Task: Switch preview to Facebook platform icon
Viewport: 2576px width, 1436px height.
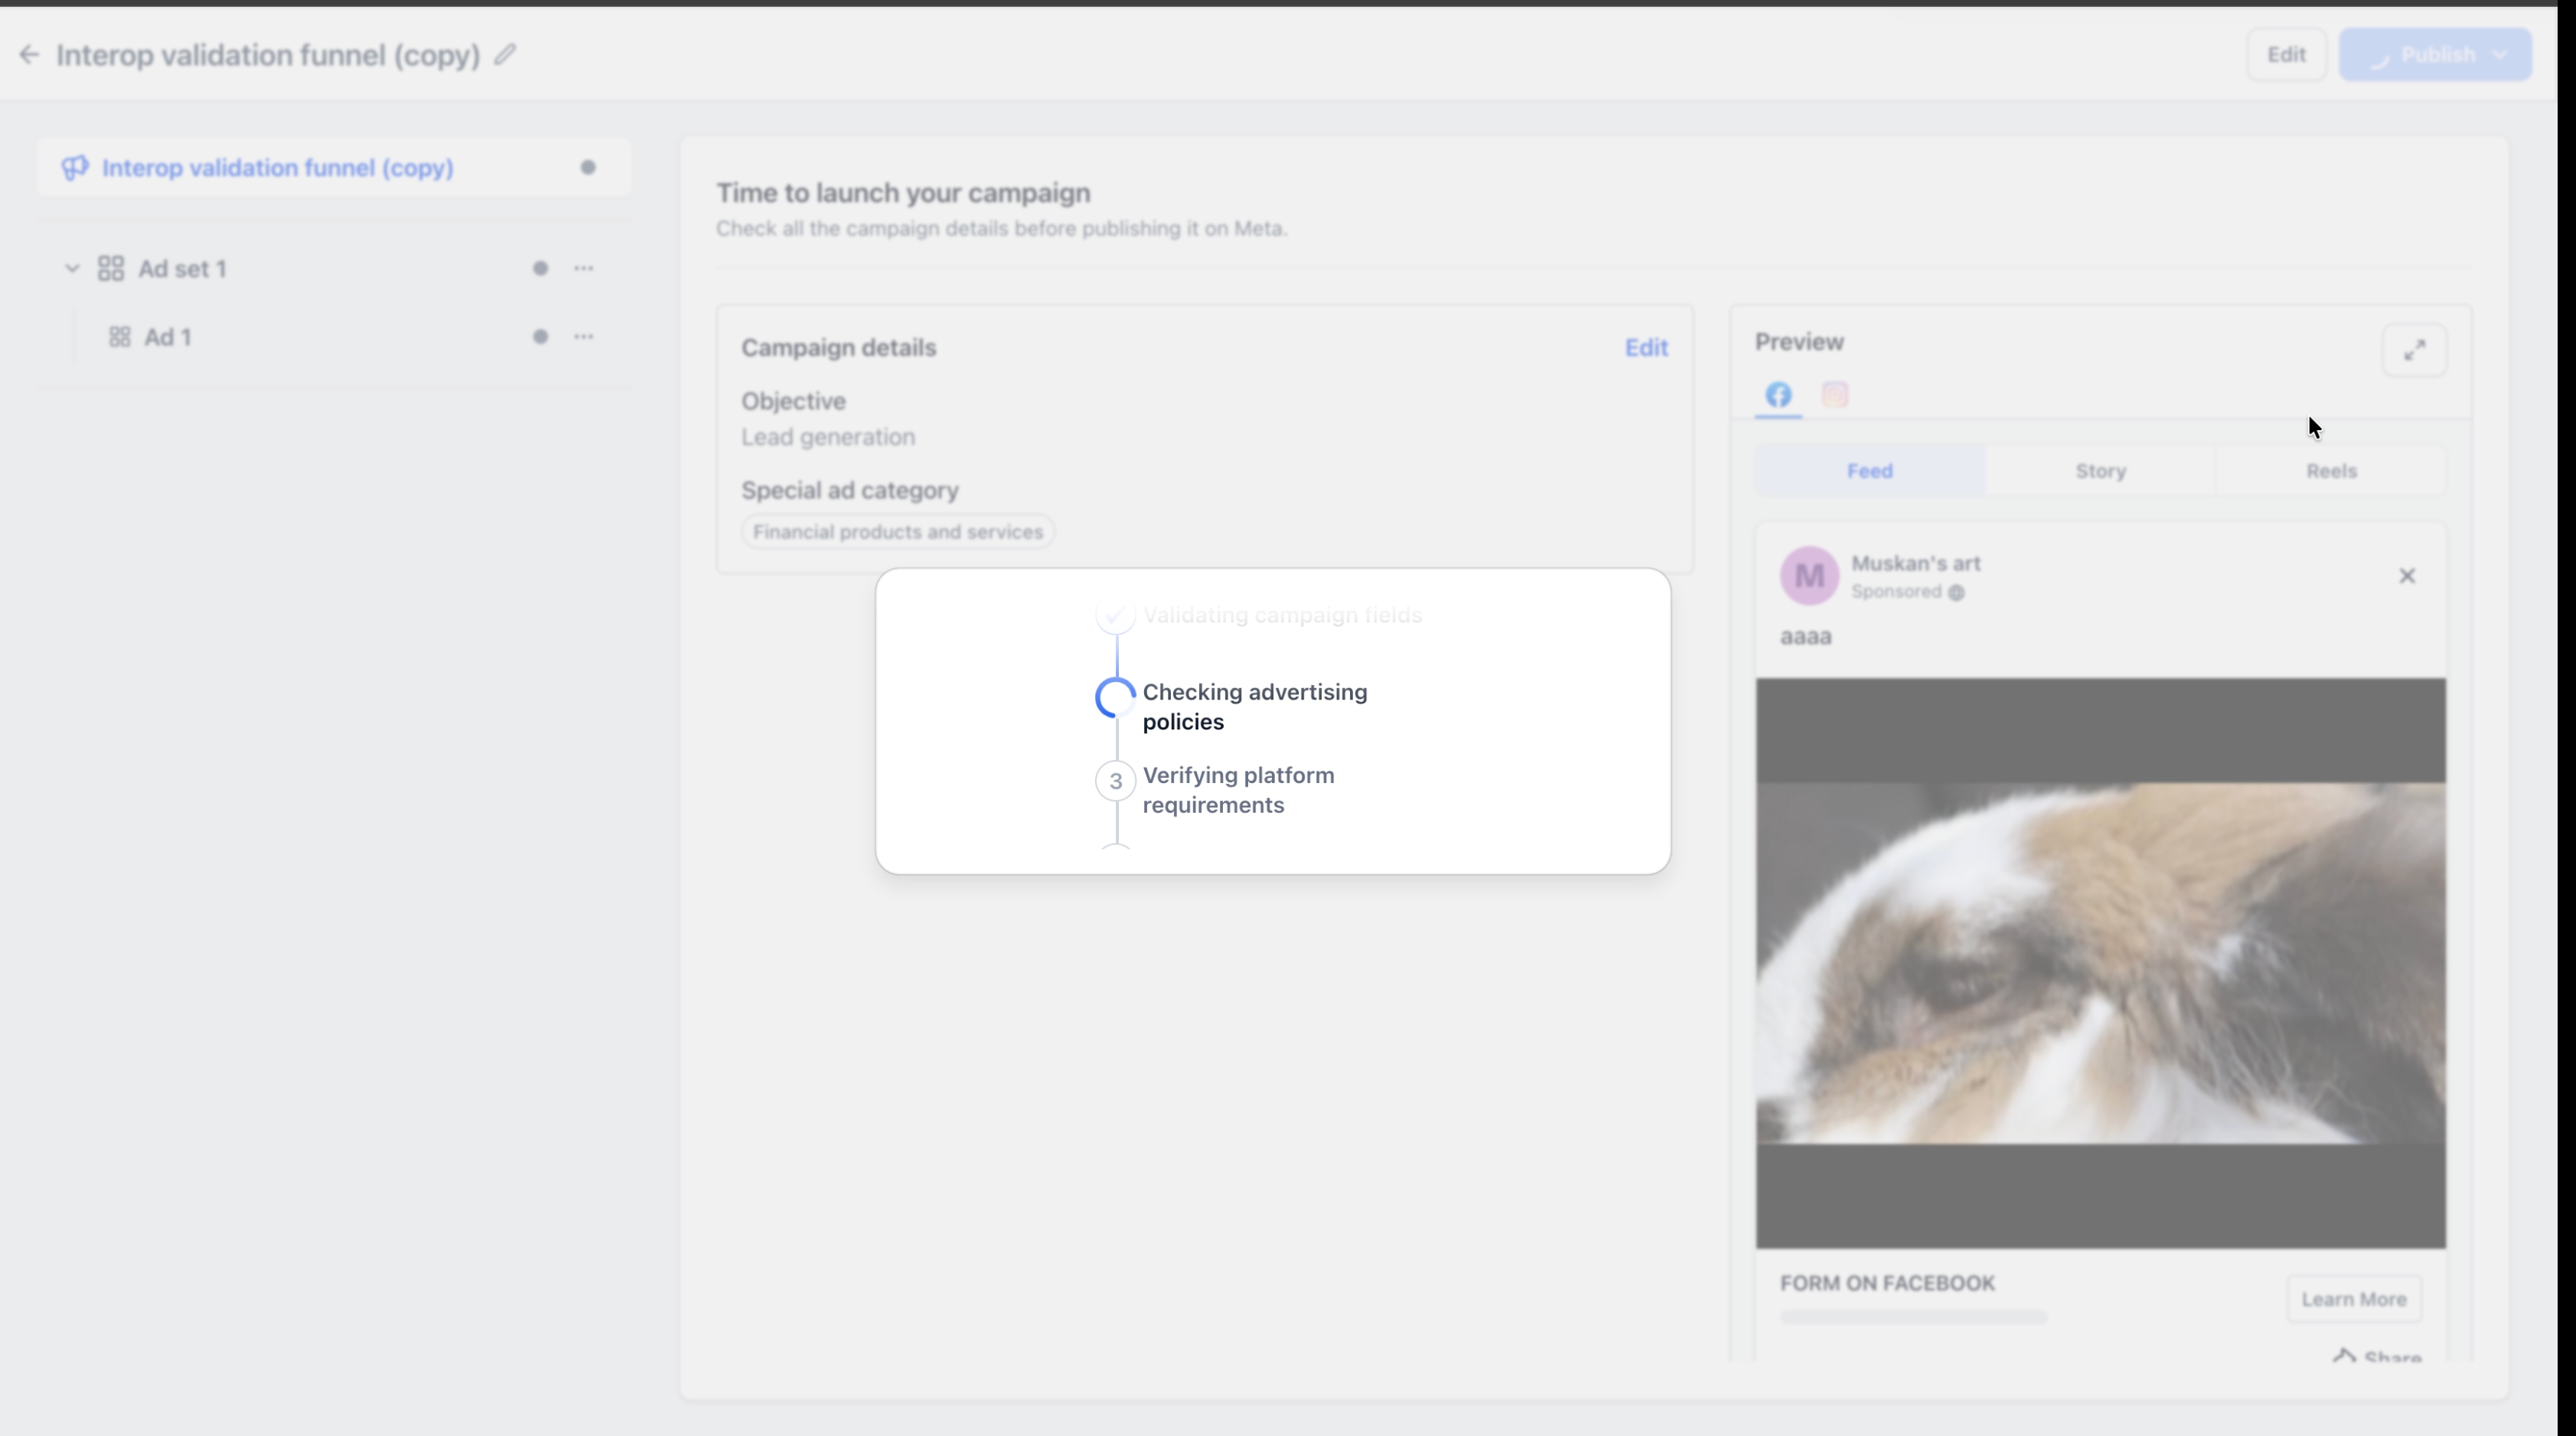Action: coord(1778,394)
